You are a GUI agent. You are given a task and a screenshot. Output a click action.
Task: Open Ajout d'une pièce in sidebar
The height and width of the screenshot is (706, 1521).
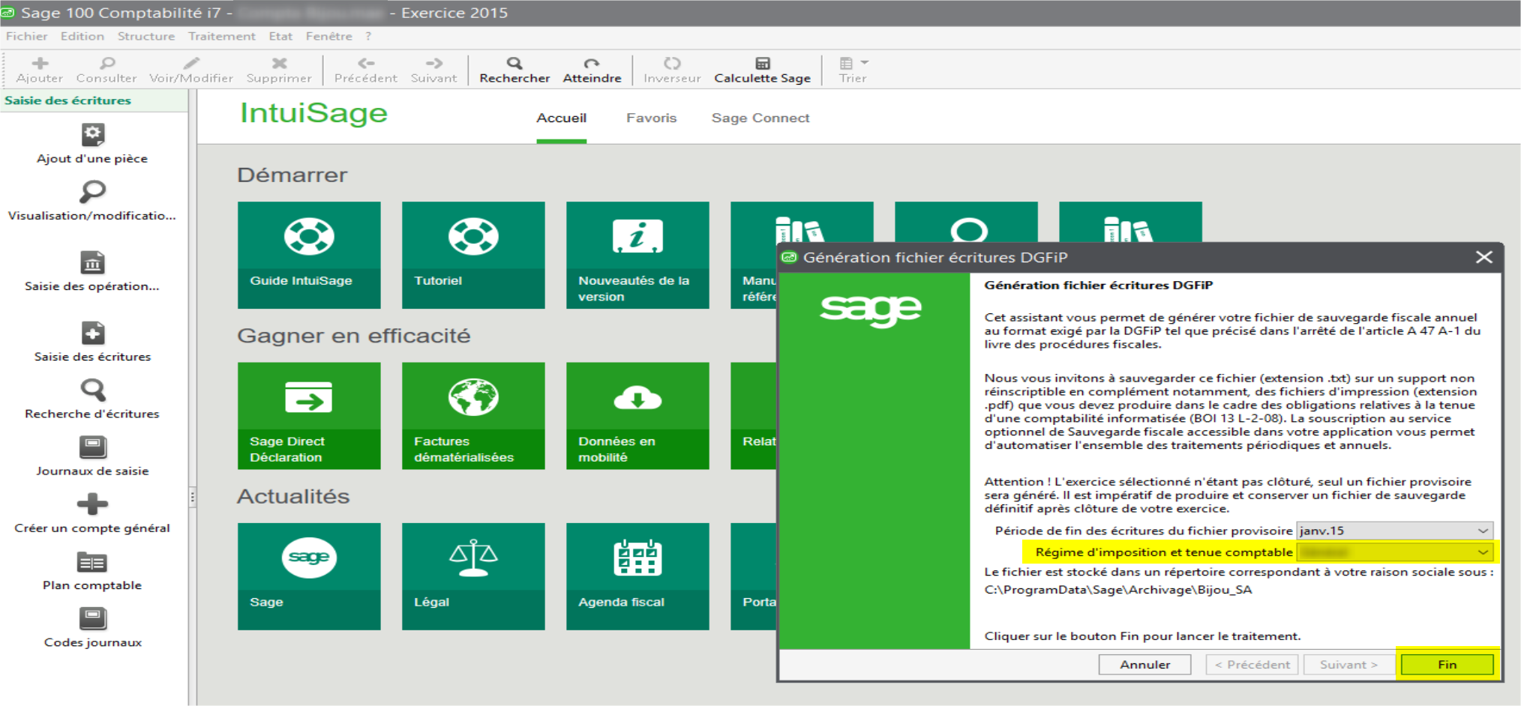click(92, 136)
